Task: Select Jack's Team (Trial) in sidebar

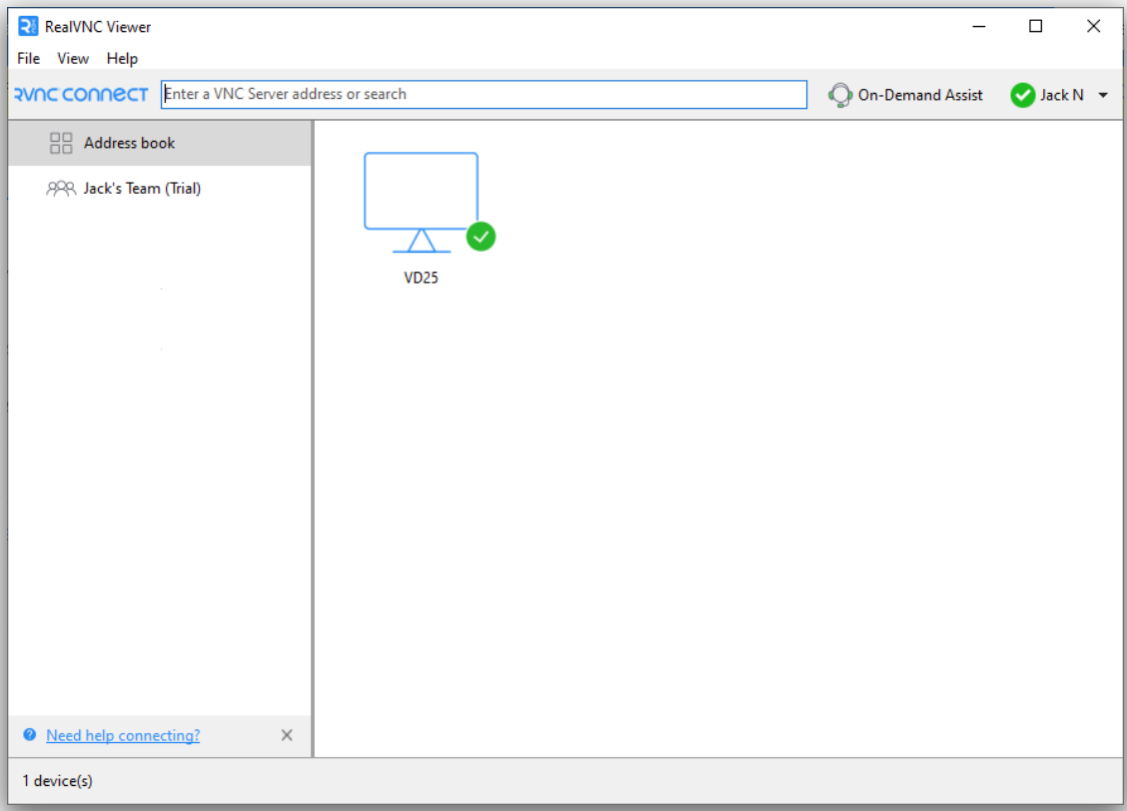Action: pos(160,188)
